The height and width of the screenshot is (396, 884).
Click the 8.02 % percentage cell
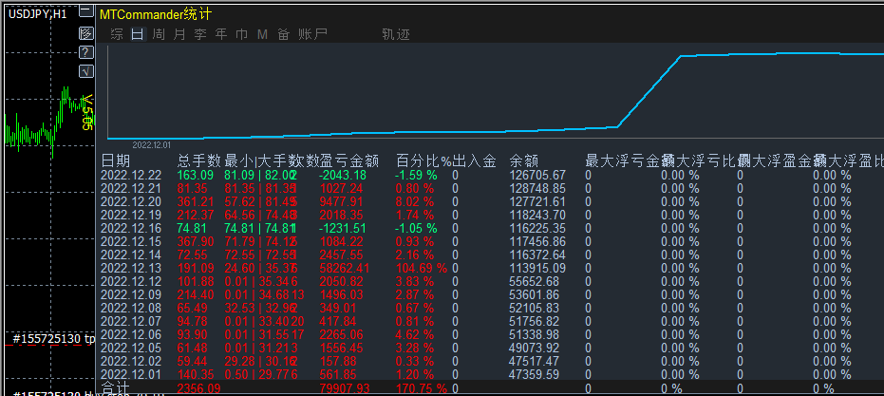click(414, 202)
